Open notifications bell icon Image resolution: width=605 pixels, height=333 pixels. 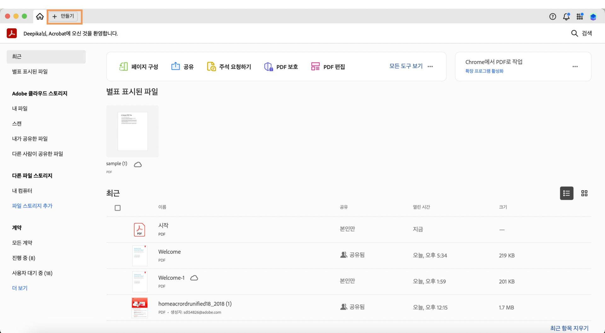[566, 17]
